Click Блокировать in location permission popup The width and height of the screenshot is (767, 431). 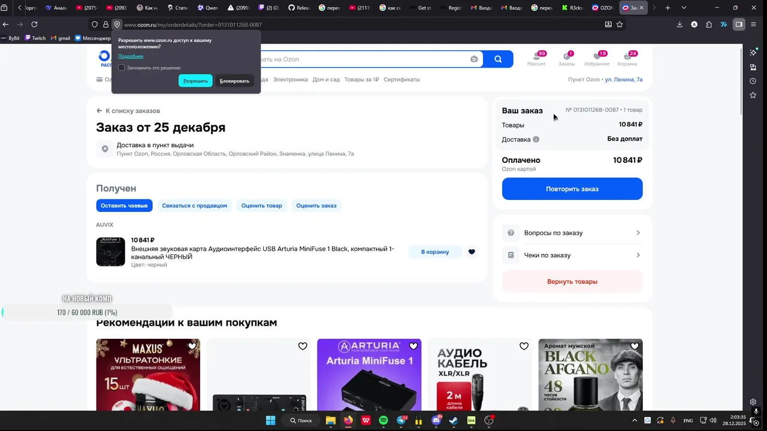tap(234, 81)
